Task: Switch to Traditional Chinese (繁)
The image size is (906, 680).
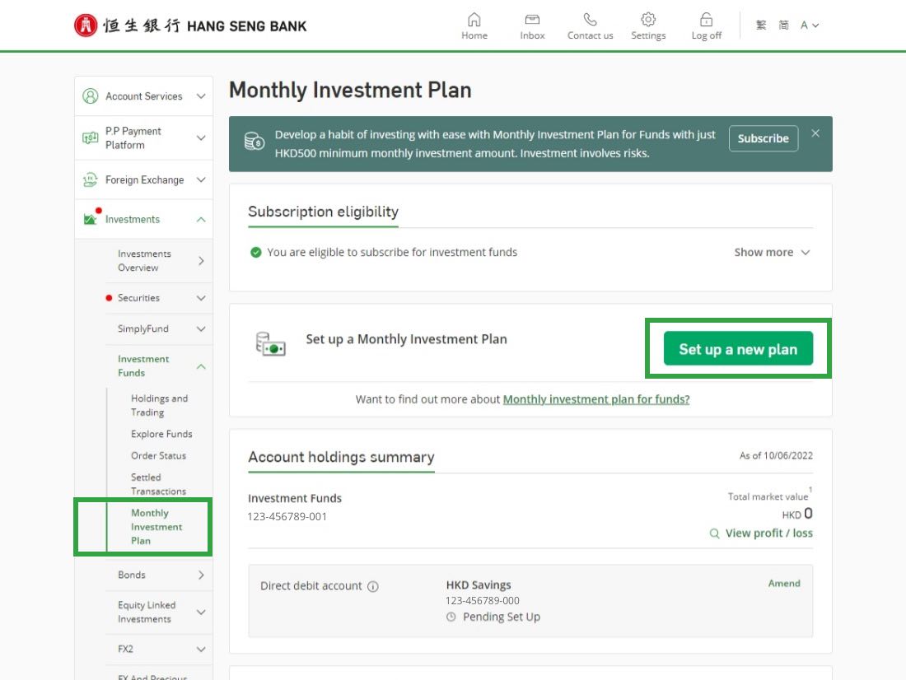Action: [761, 25]
